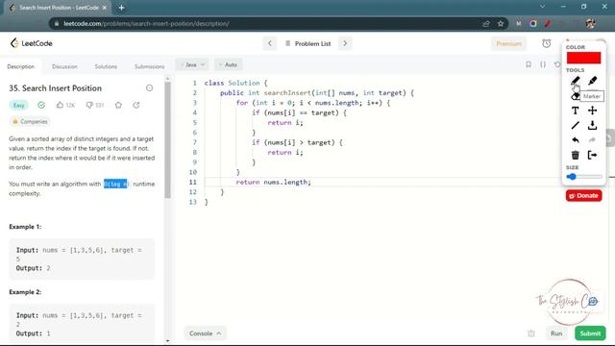Like the problem with thumbs up

tap(65, 105)
